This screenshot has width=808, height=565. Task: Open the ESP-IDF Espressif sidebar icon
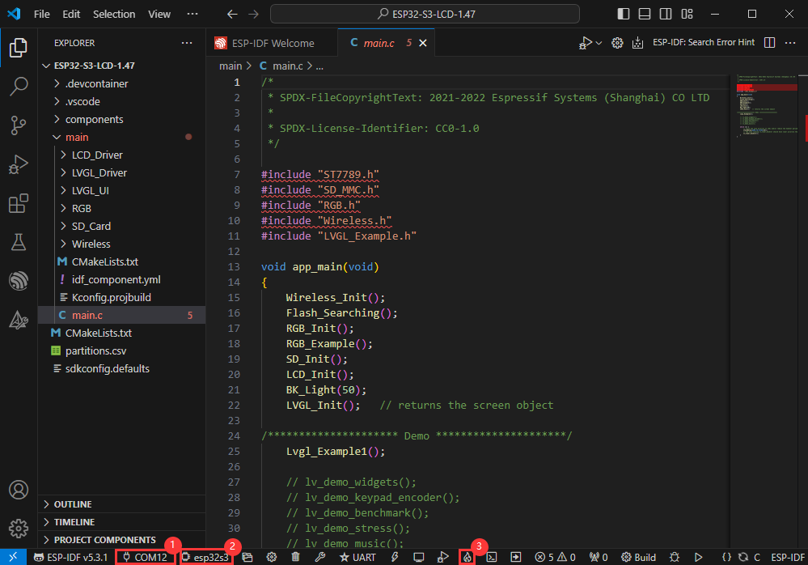[x=18, y=281]
